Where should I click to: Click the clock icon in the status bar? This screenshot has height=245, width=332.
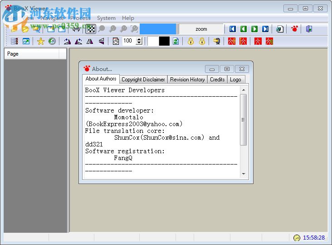click(297, 238)
